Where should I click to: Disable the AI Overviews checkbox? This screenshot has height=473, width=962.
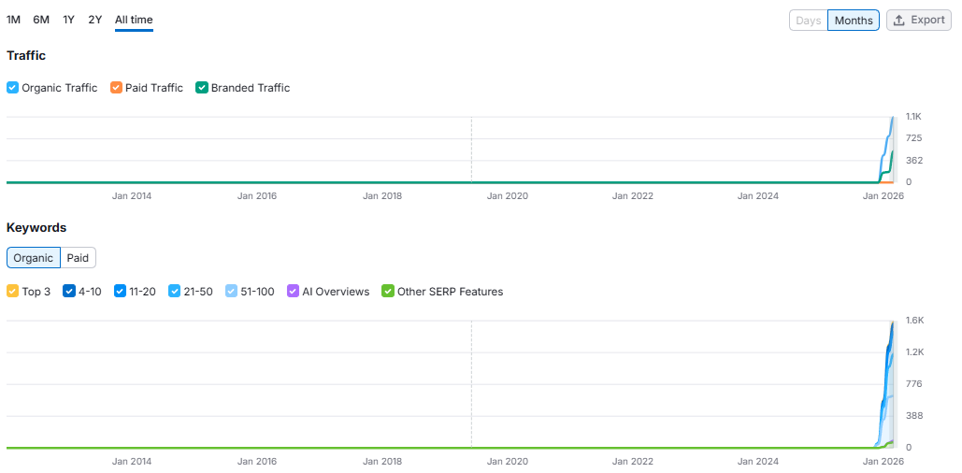[x=294, y=292]
